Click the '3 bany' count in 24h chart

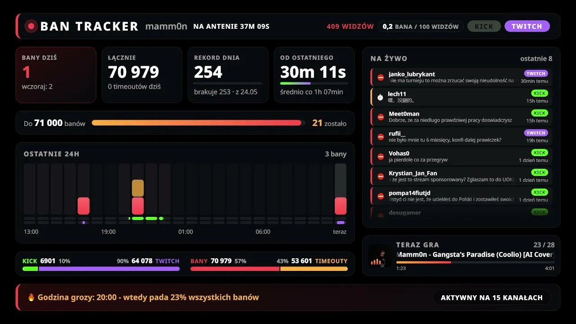point(336,154)
